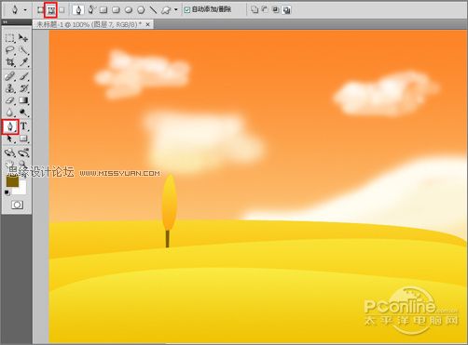Viewport: 468px width, 345px height.
Task: Select Custom Shape in options bar
Action: point(166,10)
